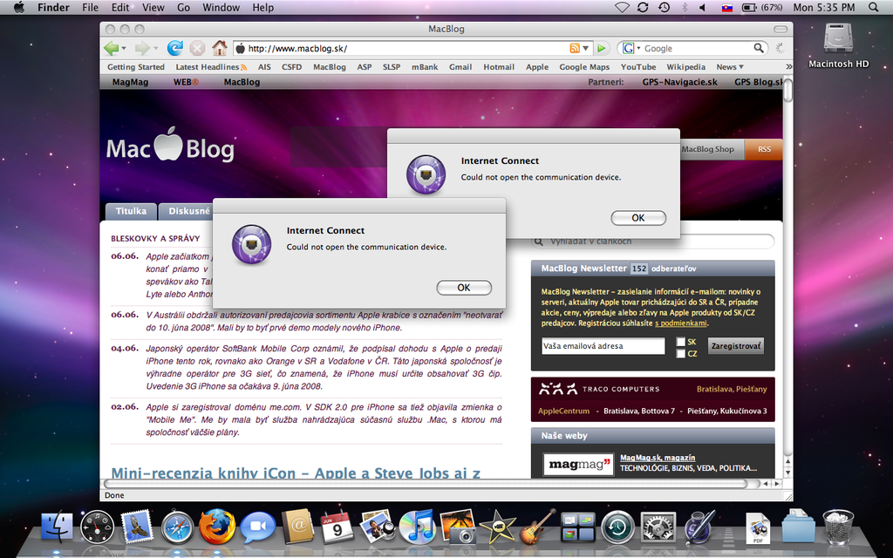Open Time Machine from the Dock
The image size is (893, 558).
pyautogui.click(x=617, y=527)
